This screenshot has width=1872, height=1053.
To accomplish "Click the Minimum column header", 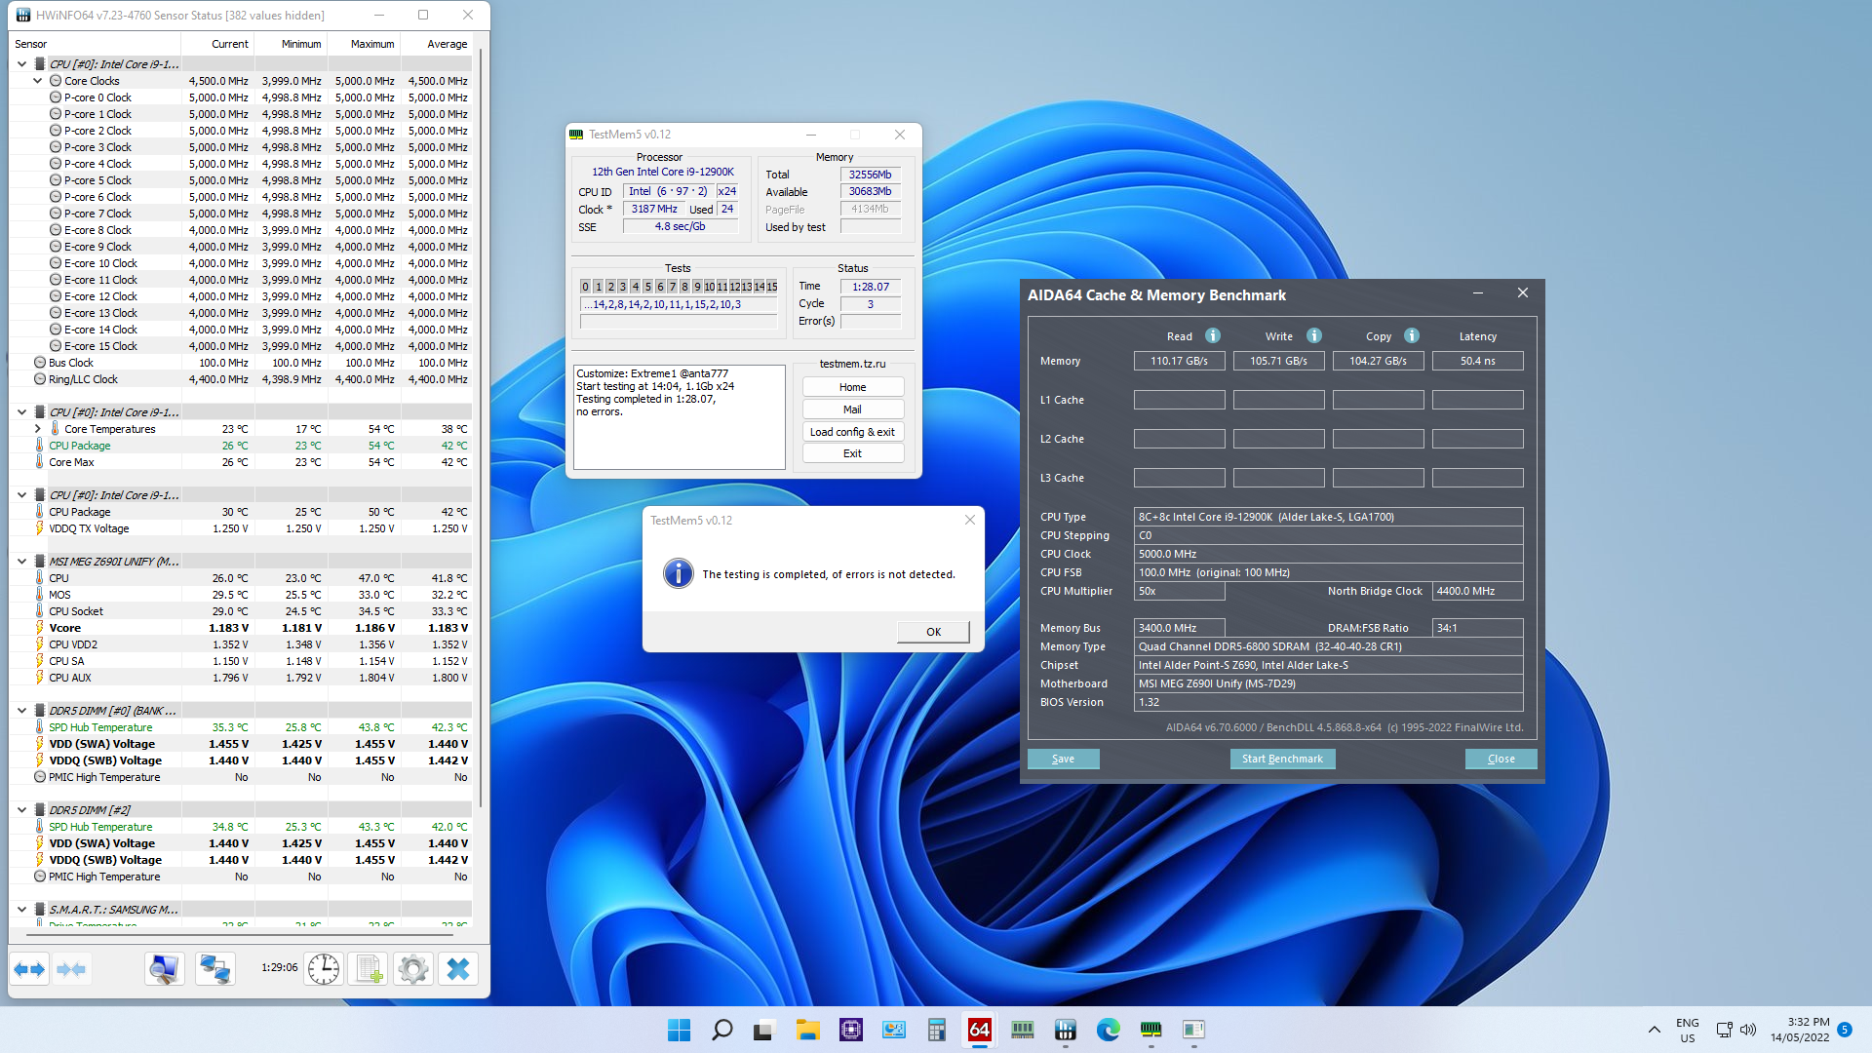I will 290,44.
